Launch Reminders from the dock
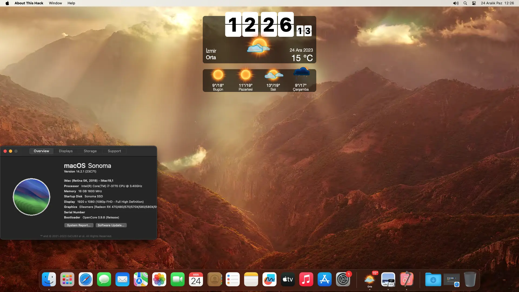Screen dimensions: 519x292 [233, 279]
